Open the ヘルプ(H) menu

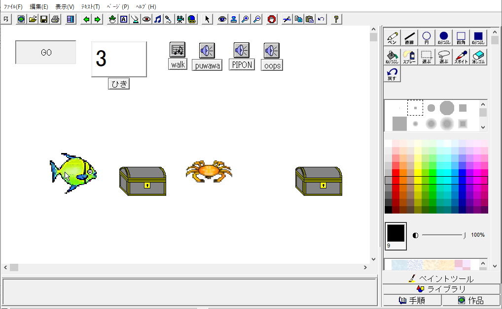[x=146, y=7]
